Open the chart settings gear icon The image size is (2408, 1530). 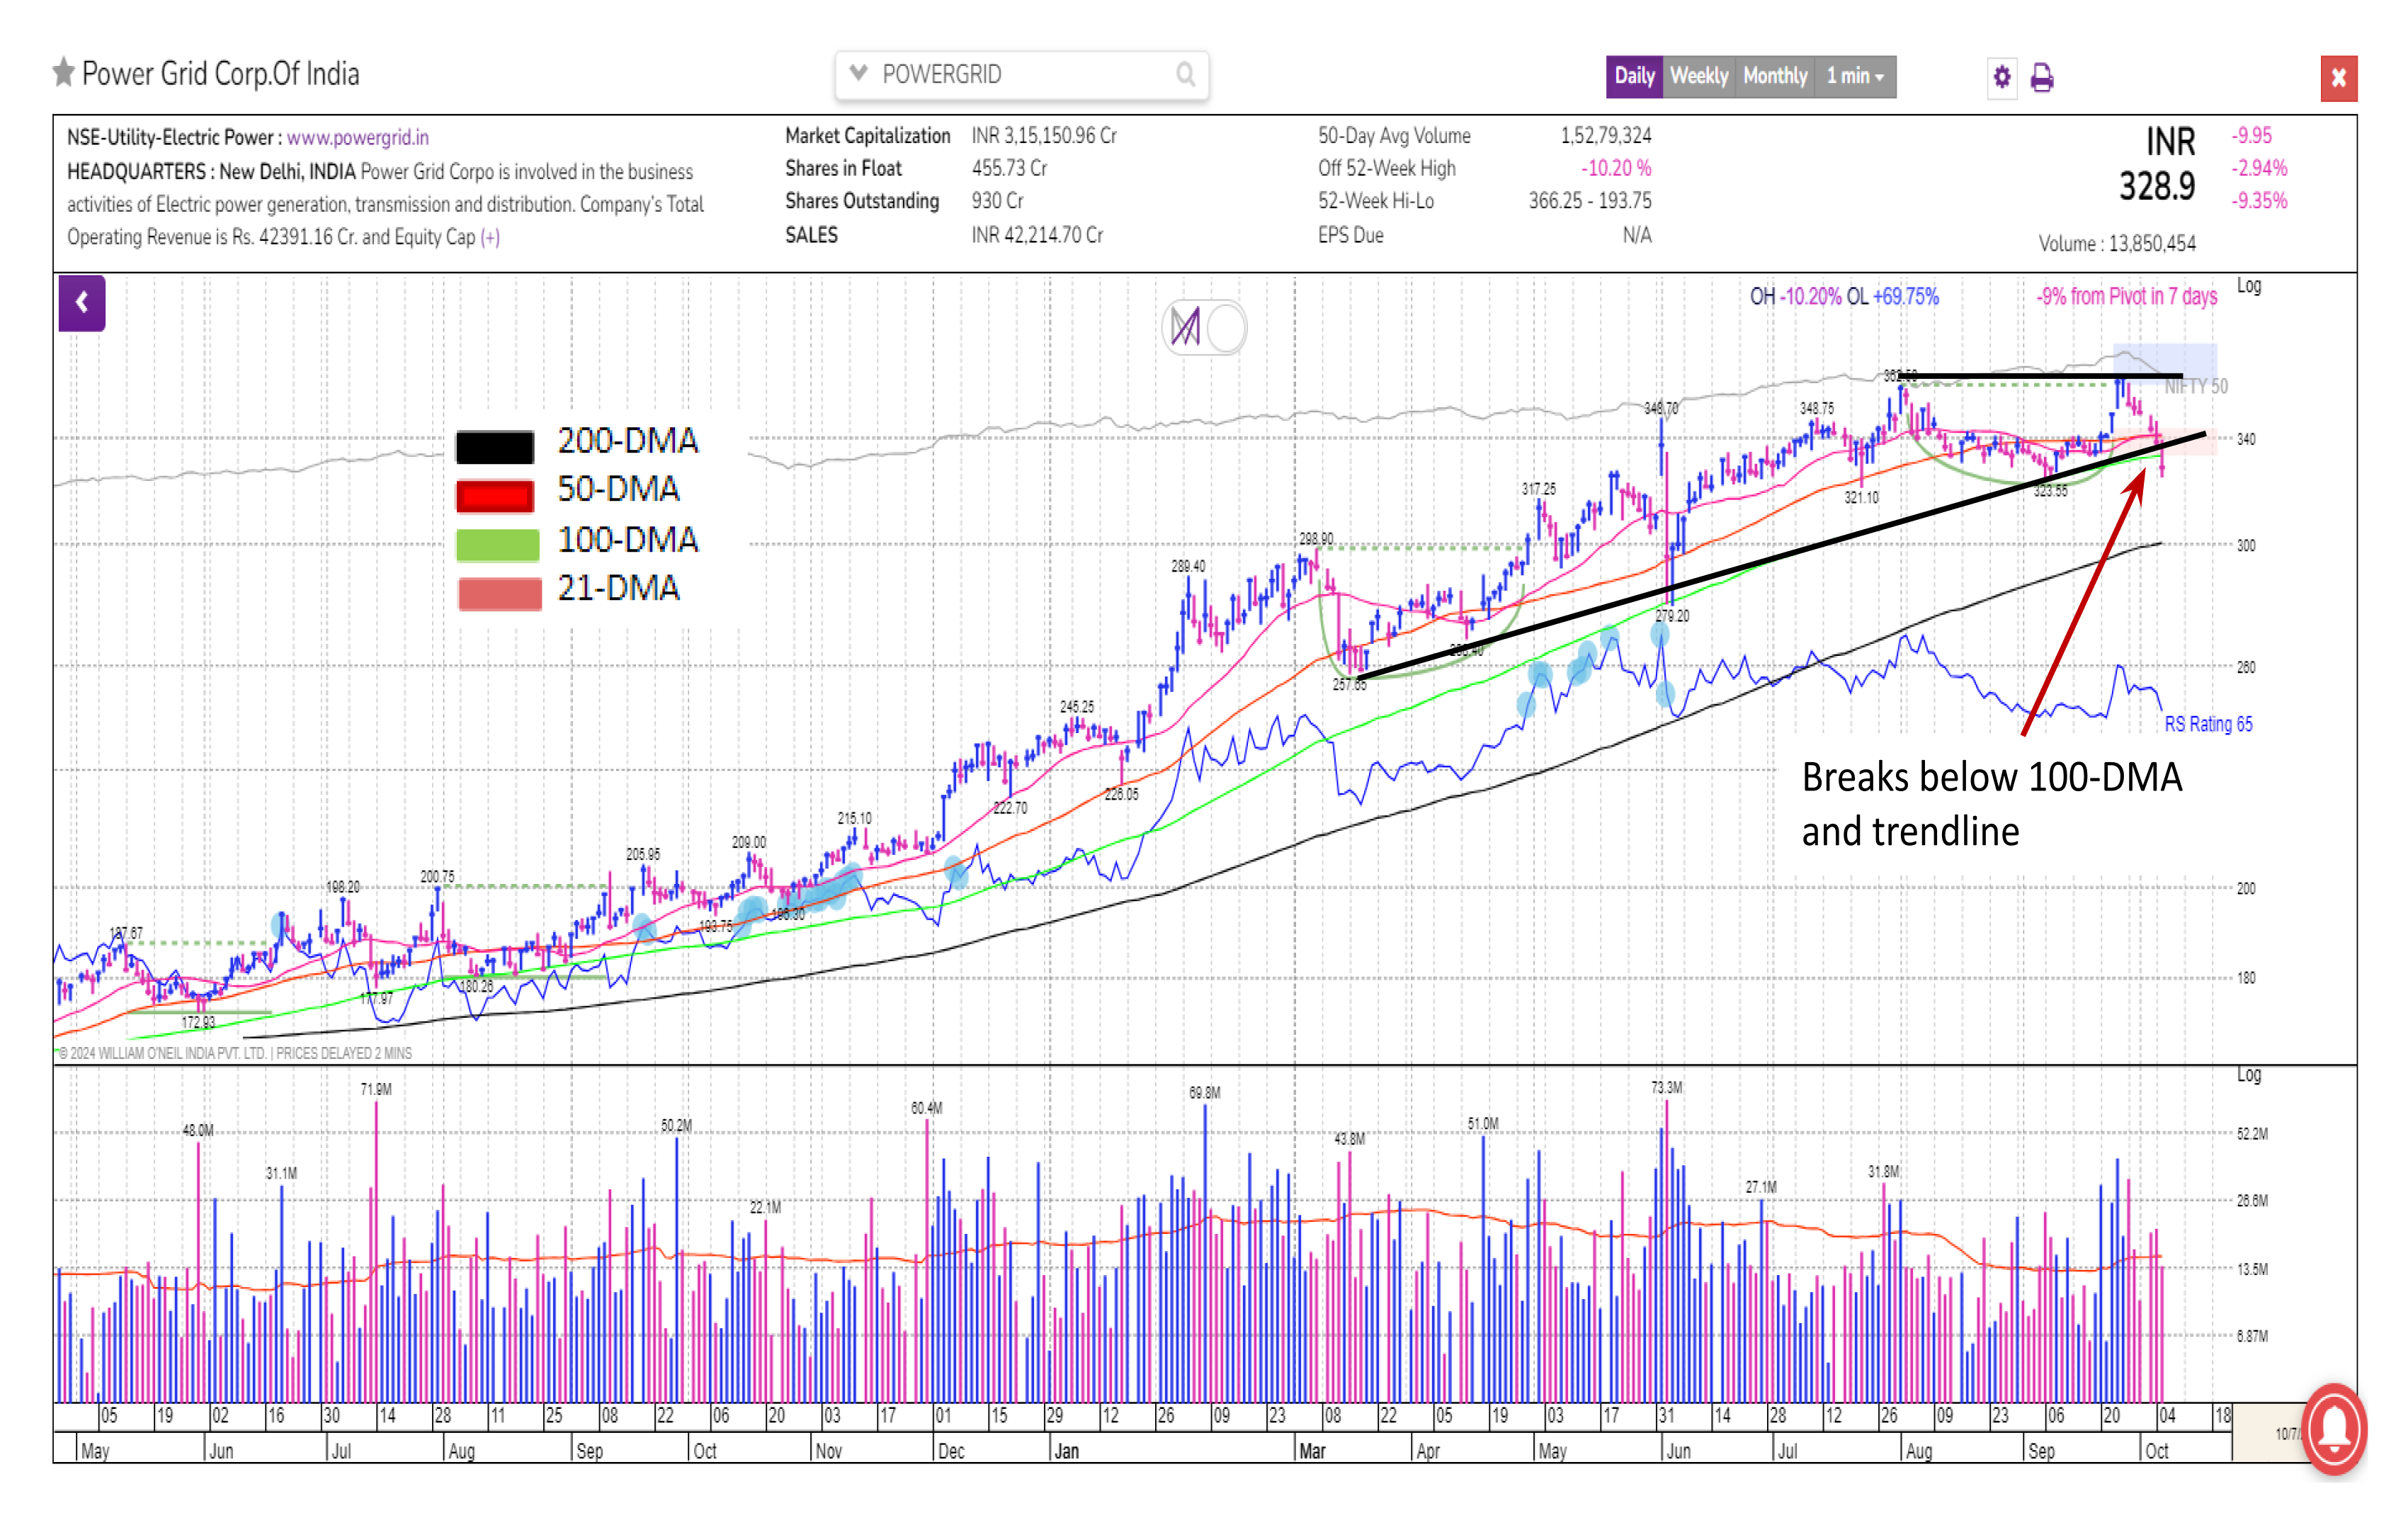pos(2003,76)
